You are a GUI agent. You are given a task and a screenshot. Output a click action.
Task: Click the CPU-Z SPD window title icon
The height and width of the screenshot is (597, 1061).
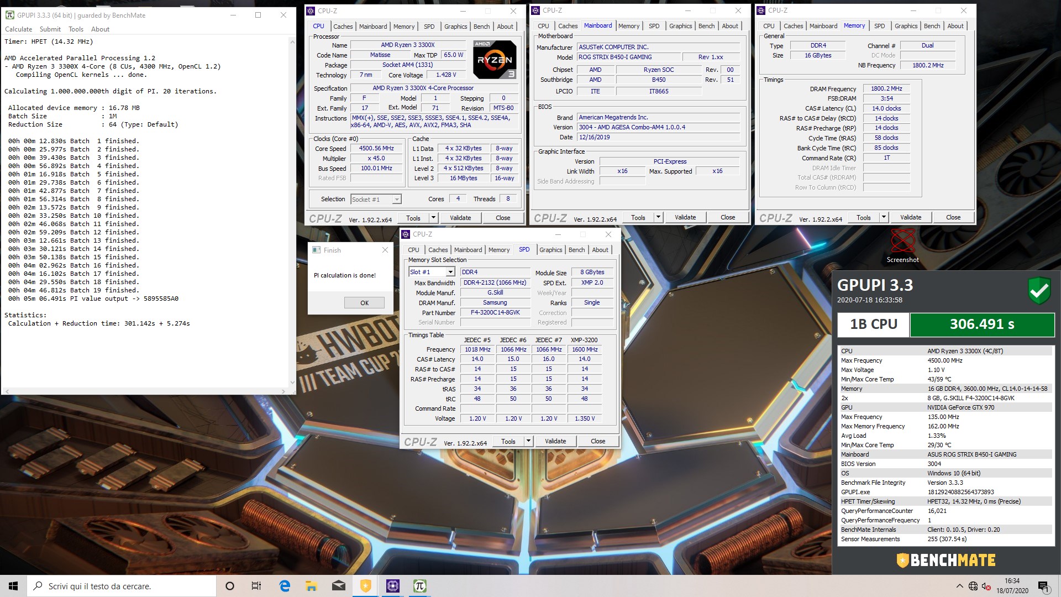click(x=406, y=234)
